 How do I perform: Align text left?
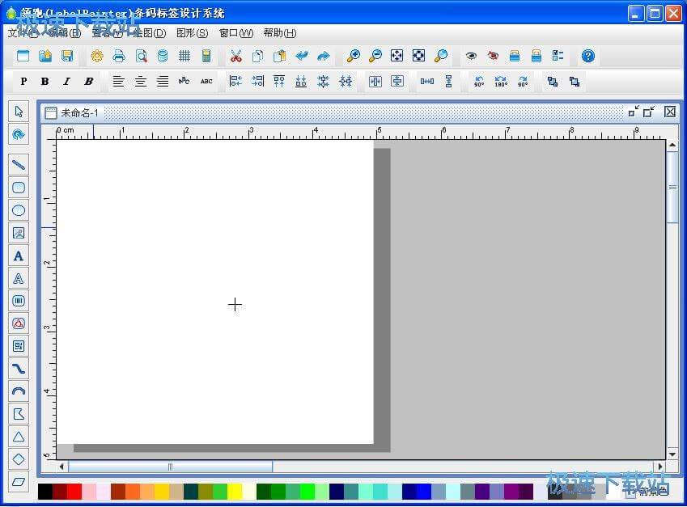[118, 81]
